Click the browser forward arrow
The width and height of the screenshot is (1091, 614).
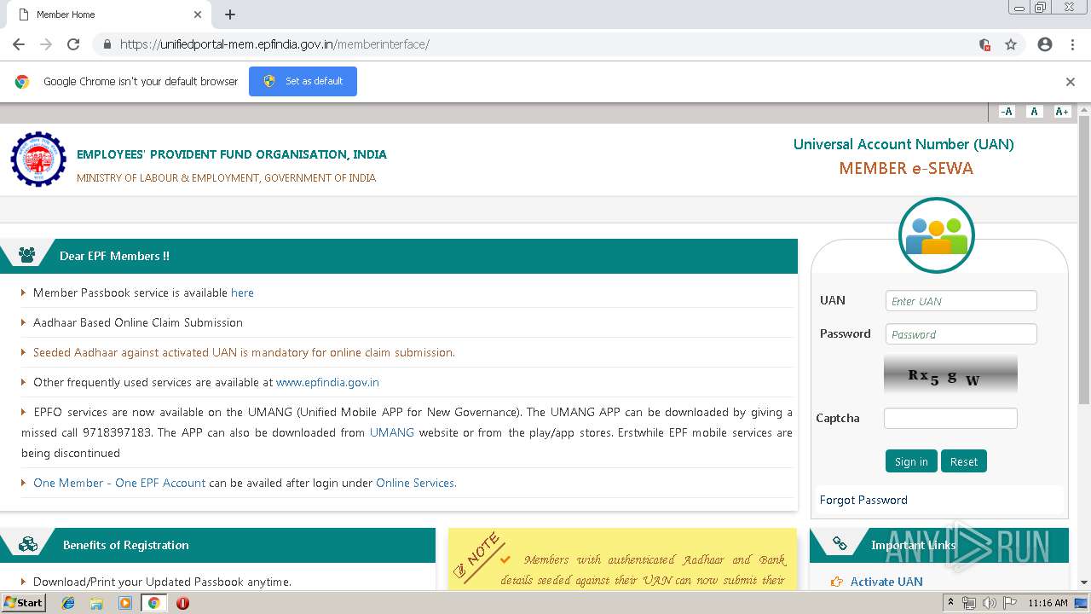click(x=46, y=44)
